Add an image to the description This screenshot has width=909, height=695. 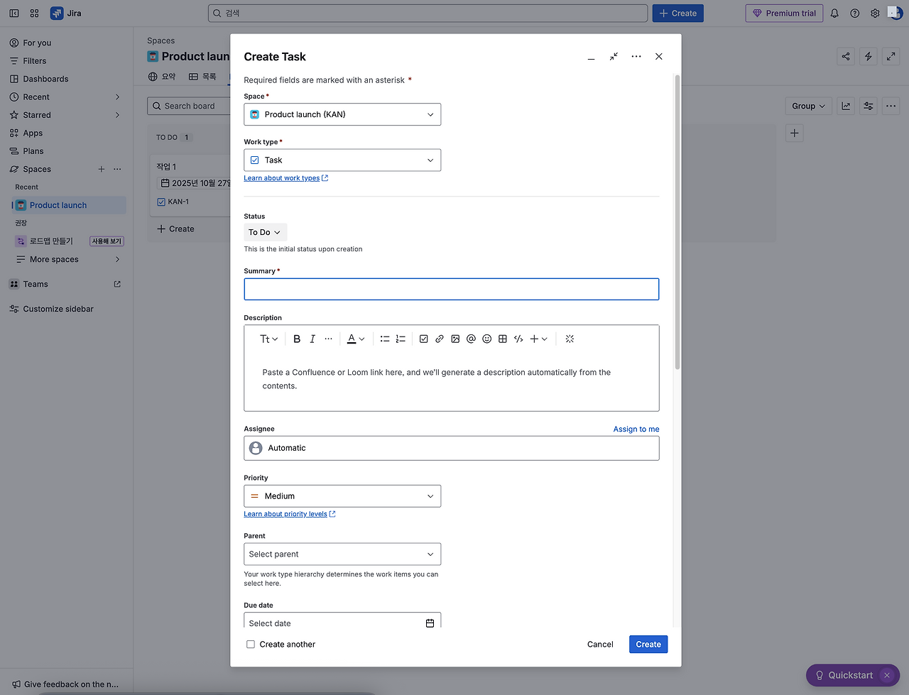tap(455, 339)
